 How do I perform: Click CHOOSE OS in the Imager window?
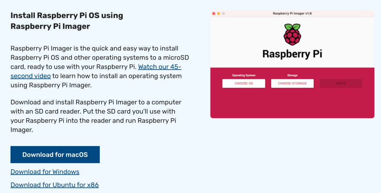(244, 83)
